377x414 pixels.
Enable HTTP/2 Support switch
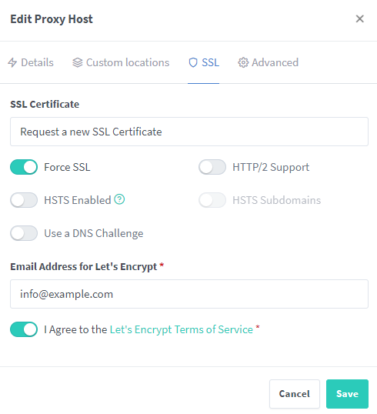click(212, 167)
